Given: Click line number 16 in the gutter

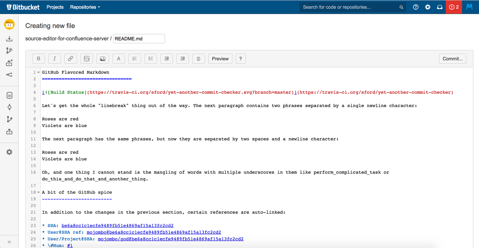Looking at the screenshot, I should [33, 172].
